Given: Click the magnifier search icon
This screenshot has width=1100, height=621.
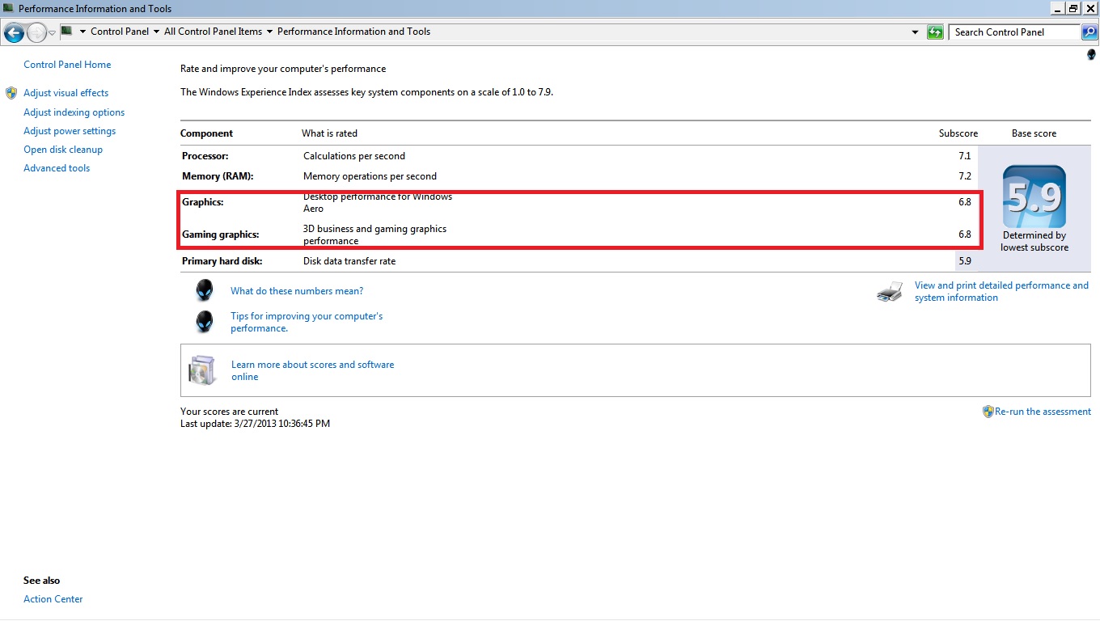Looking at the screenshot, I should (1089, 32).
